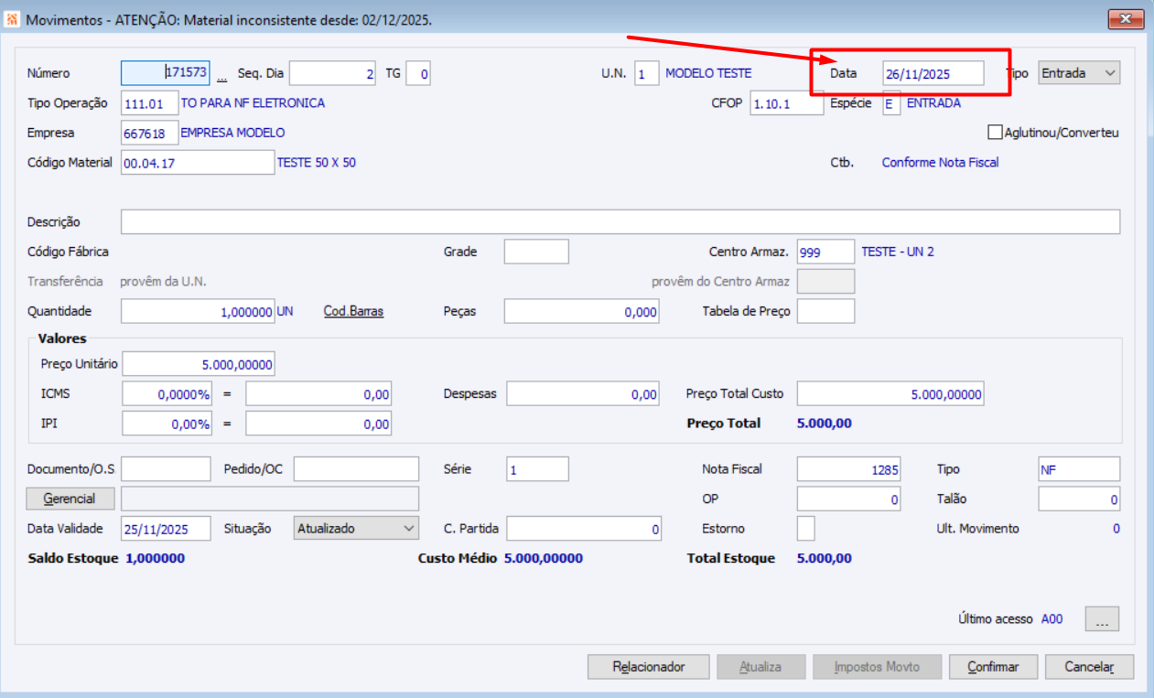Select the Grade input field
This screenshot has width=1154, height=698.
(536, 251)
